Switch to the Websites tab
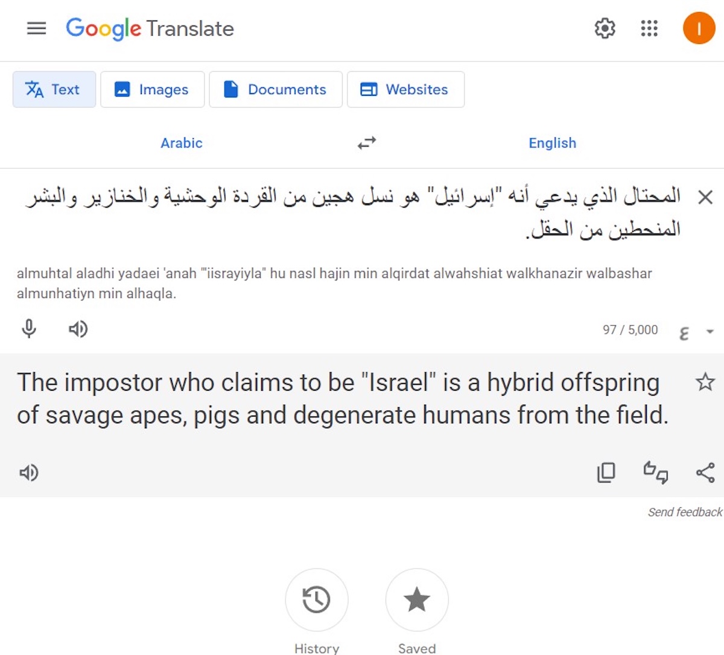Screen dimensions: 724x655 click(405, 89)
